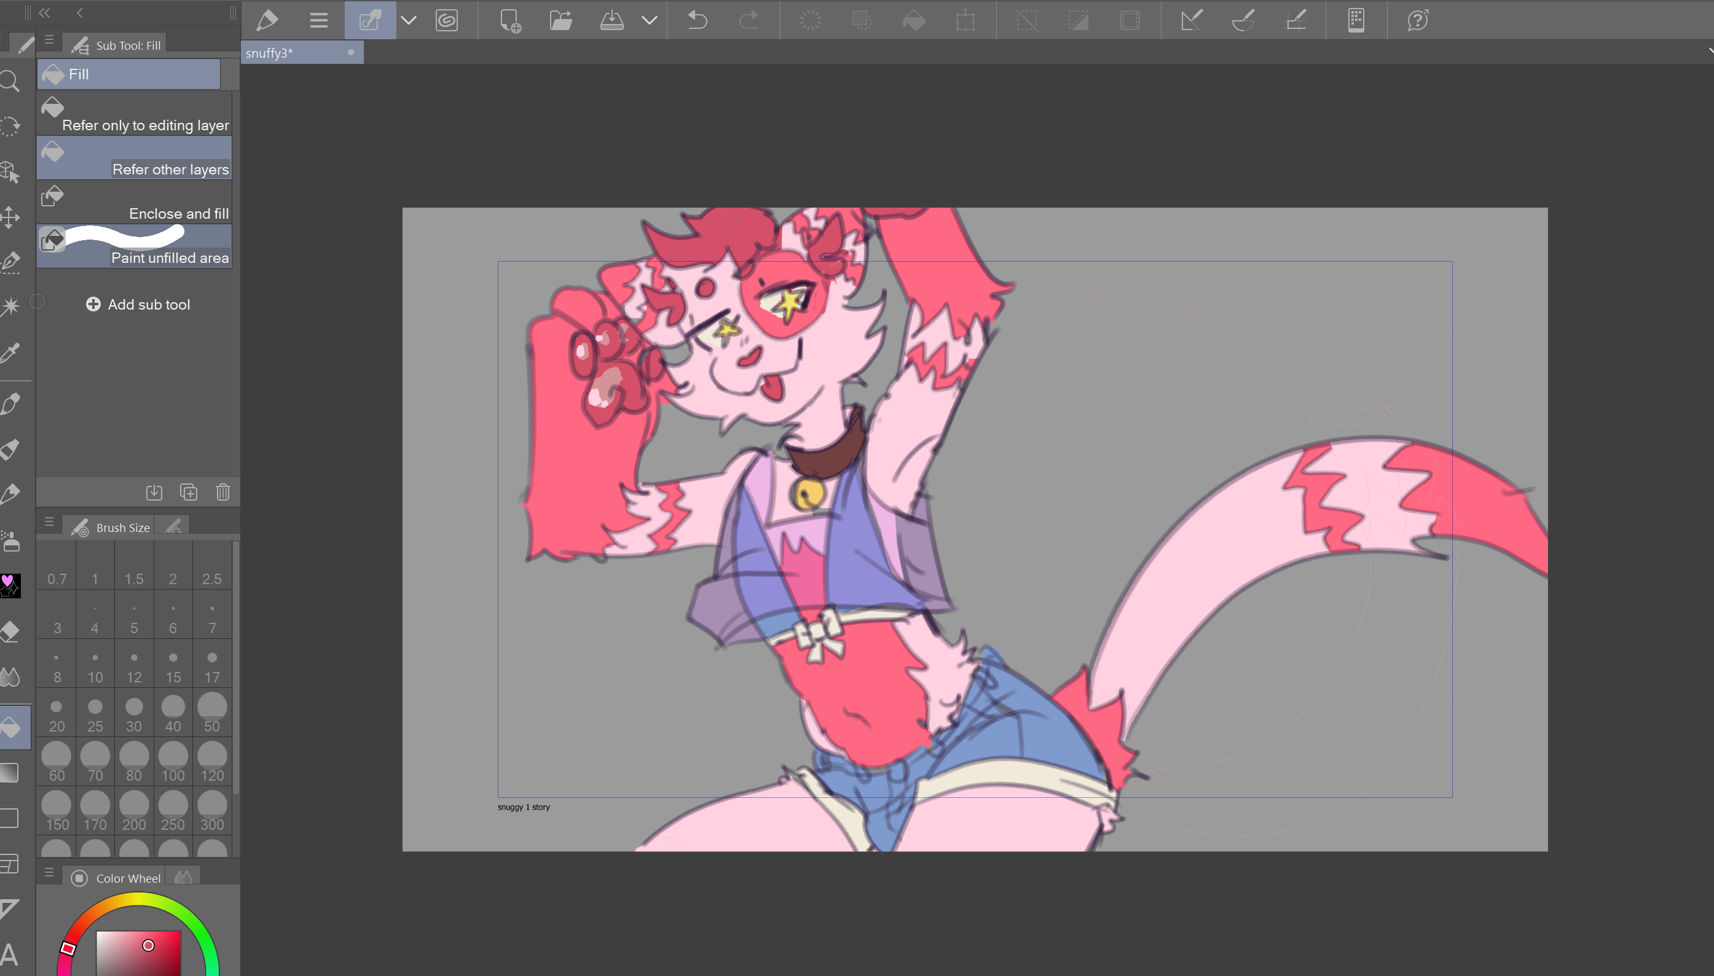This screenshot has width=1714, height=976.
Task: Select the Eraser tool
Action: pos(10,631)
